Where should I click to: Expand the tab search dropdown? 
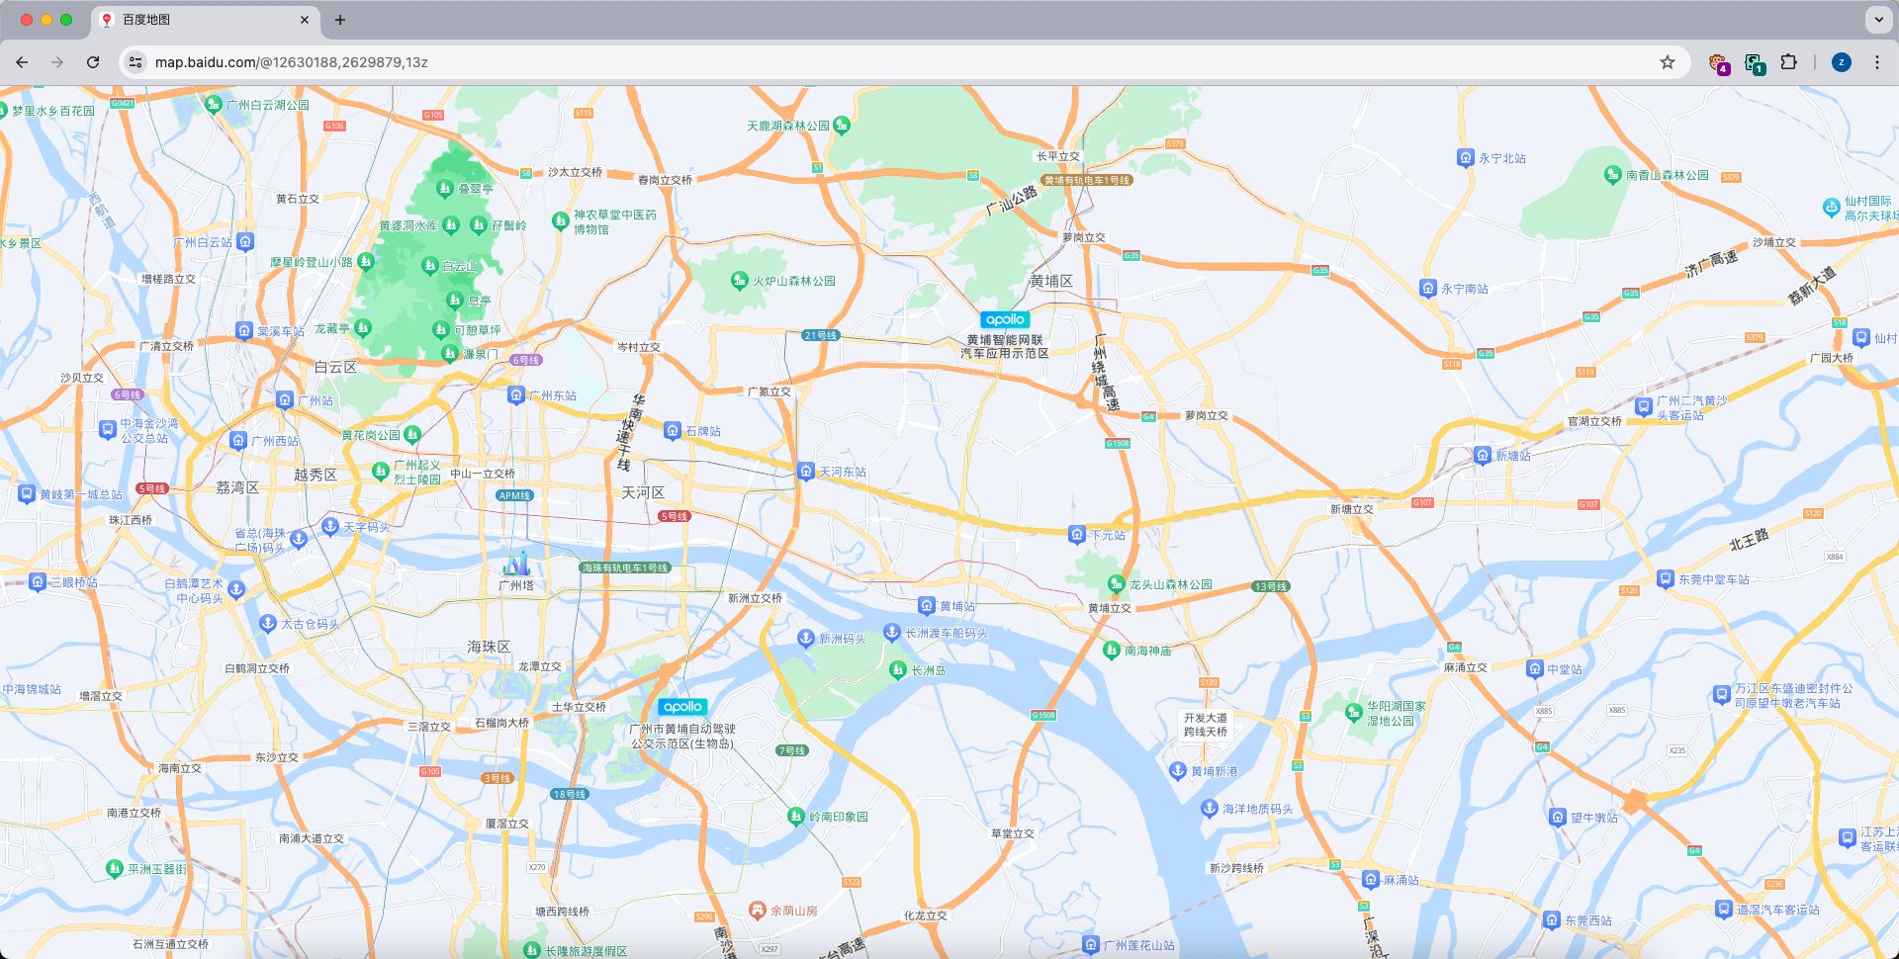tap(1878, 20)
